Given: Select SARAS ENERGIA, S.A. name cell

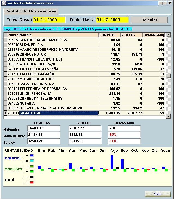Looking at the screenshot, I should (x=59, y=84).
